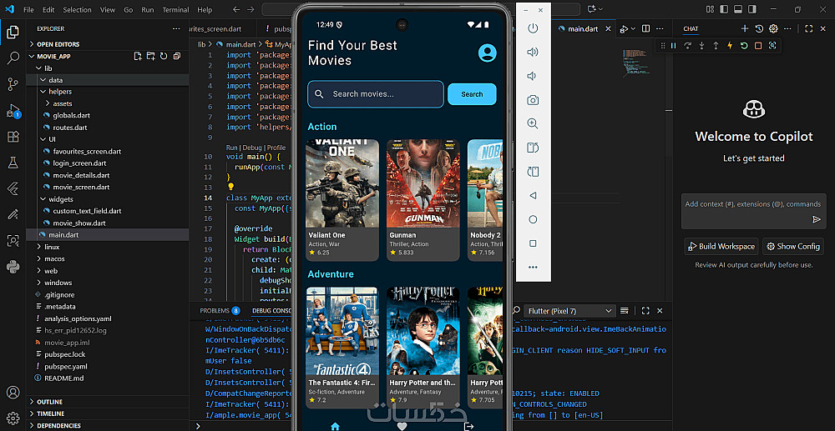Click the New File icon in Explorer
Viewport: 835px width, 431px height.
pos(138,57)
